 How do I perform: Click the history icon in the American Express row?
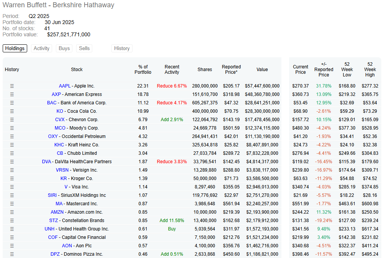pyautogui.click(x=12, y=94)
